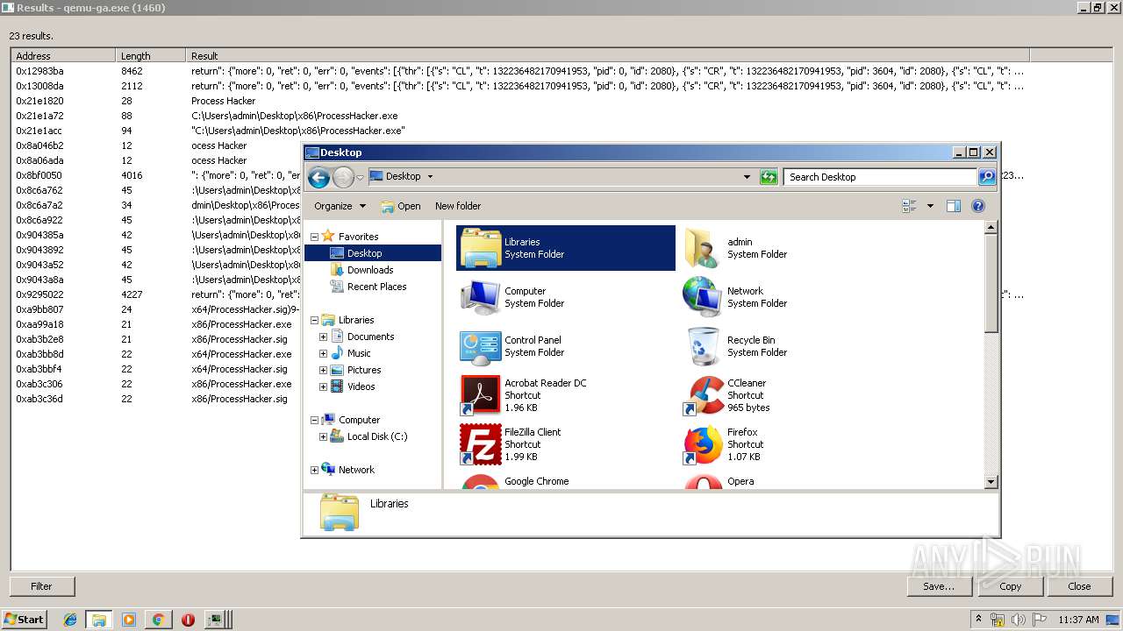Click the Back arrow in Desktop window
Viewport: 1123px width, 631px height.
pos(319,177)
